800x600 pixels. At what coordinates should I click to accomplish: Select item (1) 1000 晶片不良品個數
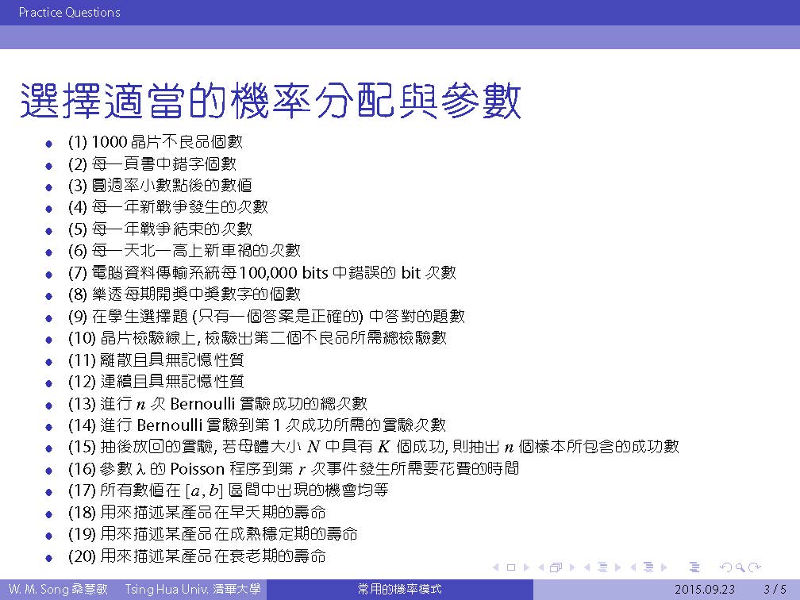[156, 143]
